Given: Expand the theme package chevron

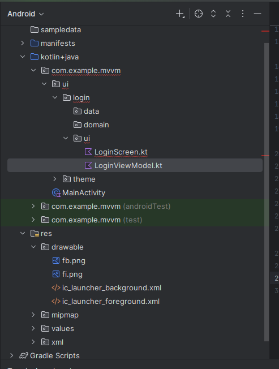Looking at the screenshot, I should [x=55, y=179].
